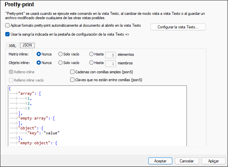The height and width of the screenshot is (167, 228).
Task: Enable automatic pretty-print when opening document
Action: (x=8, y=25)
